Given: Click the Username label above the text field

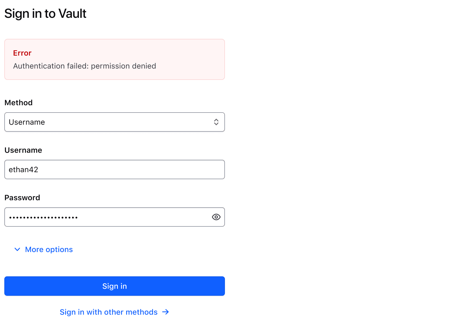Looking at the screenshot, I should [23, 150].
